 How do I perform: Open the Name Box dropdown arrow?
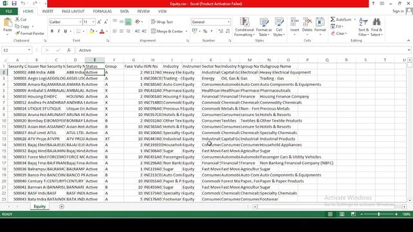[x=29, y=50]
